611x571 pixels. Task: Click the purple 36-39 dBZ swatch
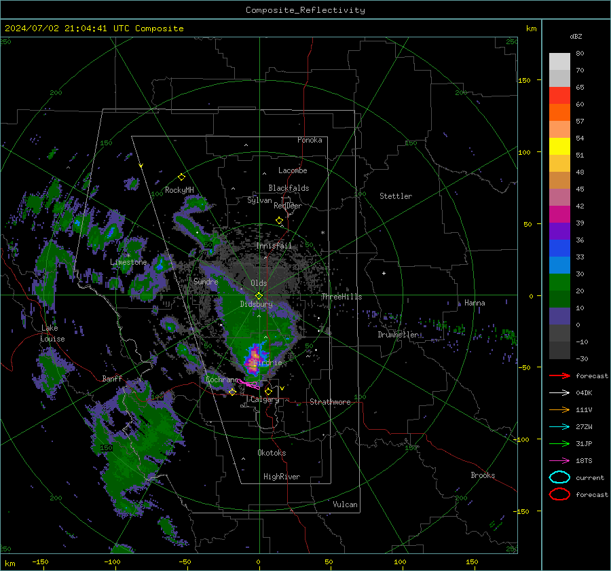click(x=559, y=232)
